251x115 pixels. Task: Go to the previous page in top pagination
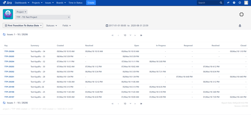coord(118,35)
